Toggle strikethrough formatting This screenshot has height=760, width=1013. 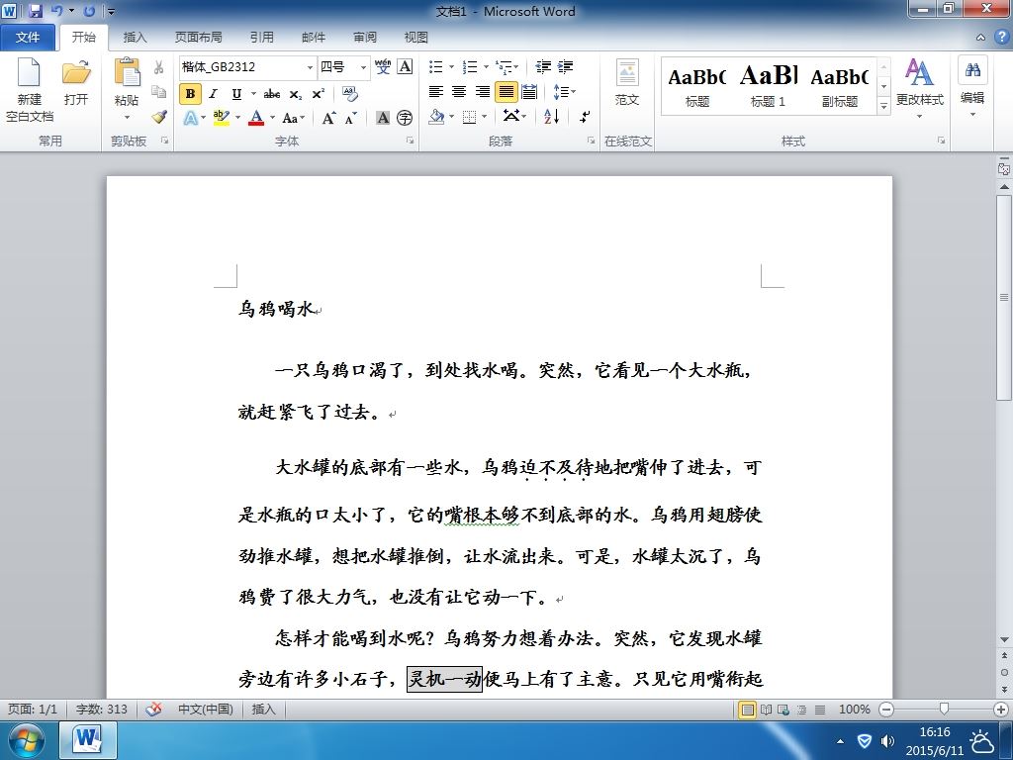pos(272,94)
